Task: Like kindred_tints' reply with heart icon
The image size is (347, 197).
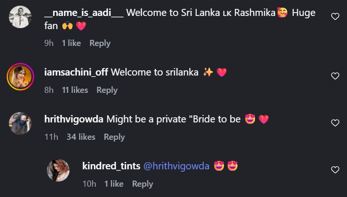Action: click(335, 170)
